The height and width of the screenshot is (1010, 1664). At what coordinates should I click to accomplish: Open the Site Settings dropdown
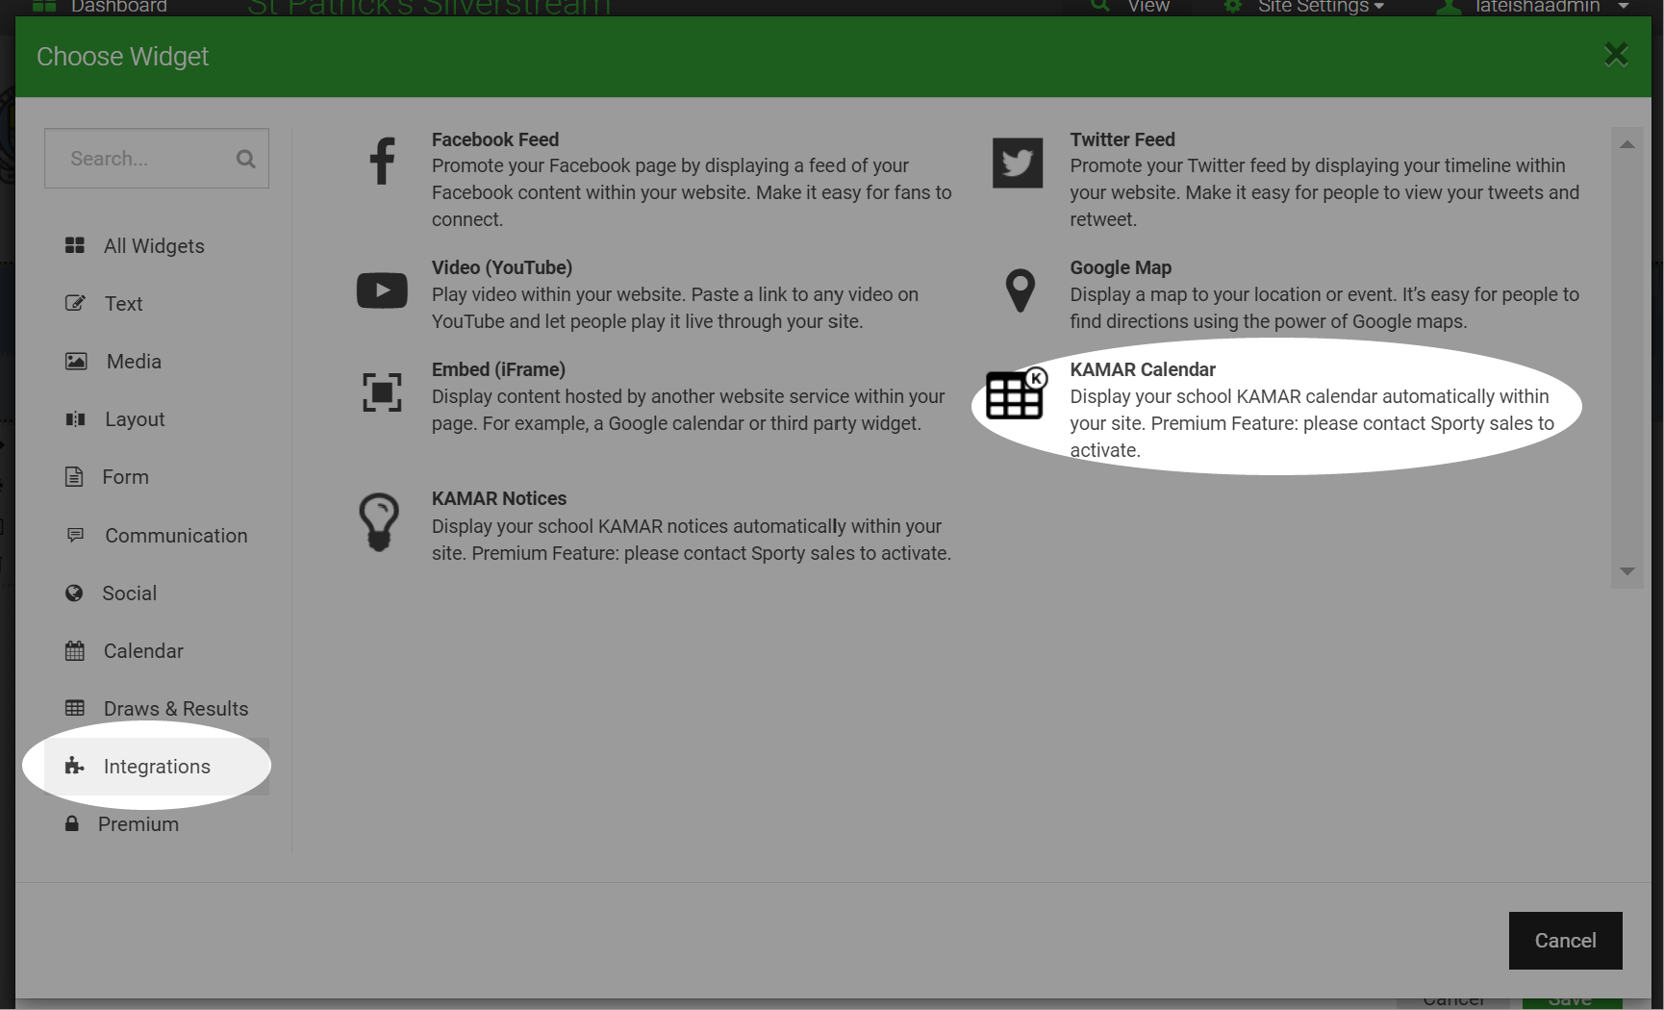tap(1303, 7)
